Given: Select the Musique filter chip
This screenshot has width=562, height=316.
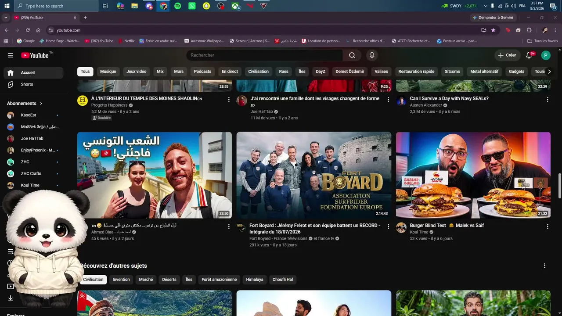Looking at the screenshot, I should coord(108,72).
